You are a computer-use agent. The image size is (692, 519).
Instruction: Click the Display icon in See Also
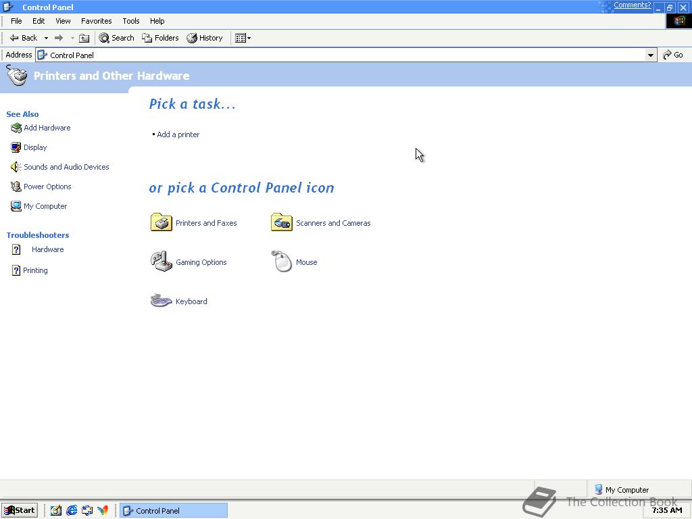pos(16,147)
